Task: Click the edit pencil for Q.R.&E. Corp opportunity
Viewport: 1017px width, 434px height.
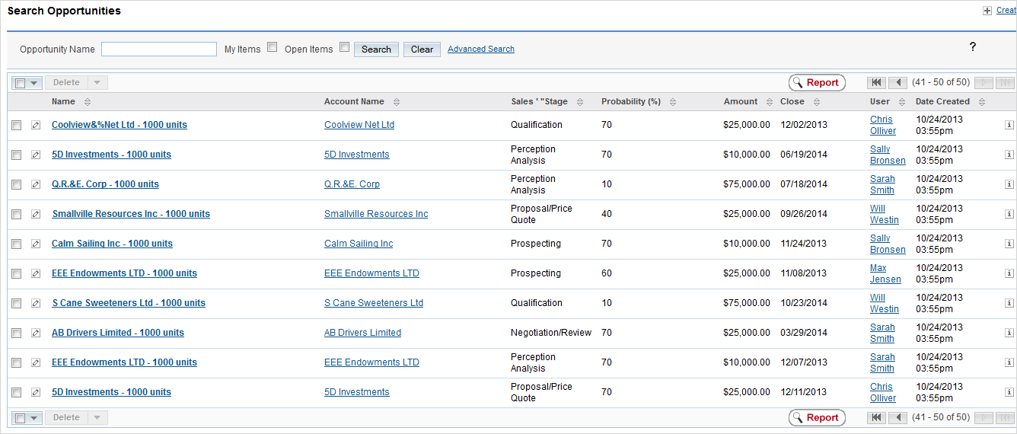Action: (x=36, y=184)
